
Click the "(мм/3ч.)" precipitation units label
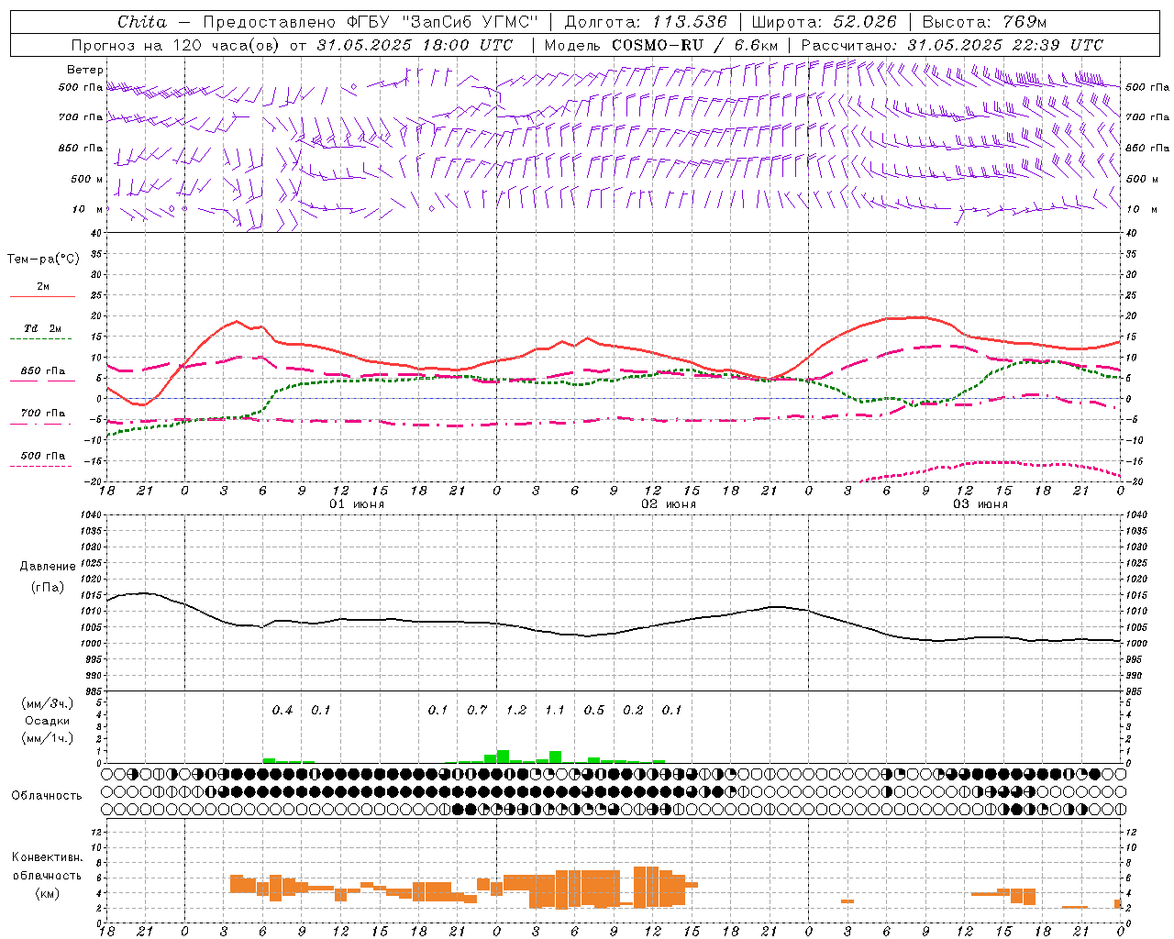(48, 704)
